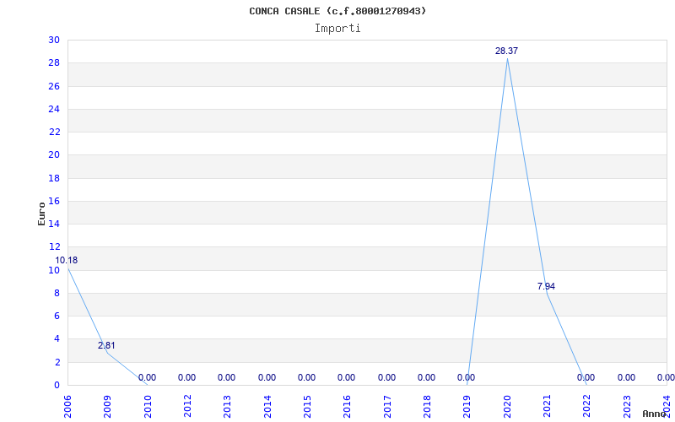The height and width of the screenshot is (422, 675).
Task: Click the 2009 year tick label
Action: click(x=108, y=407)
